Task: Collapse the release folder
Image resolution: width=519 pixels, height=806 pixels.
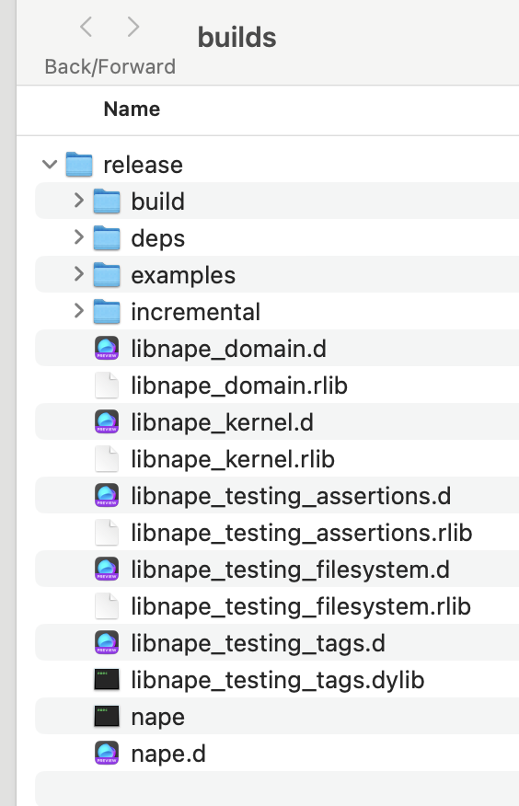Action: click(x=50, y=165)
